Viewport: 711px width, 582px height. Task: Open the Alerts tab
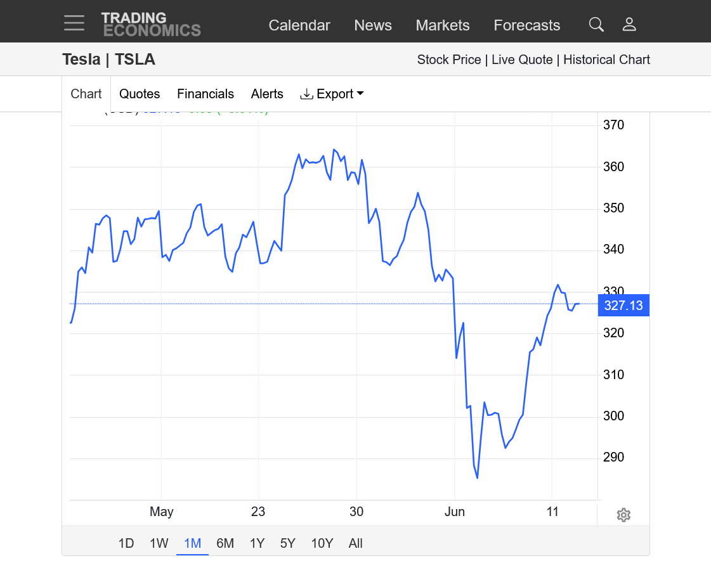click(x=267, y=94)
